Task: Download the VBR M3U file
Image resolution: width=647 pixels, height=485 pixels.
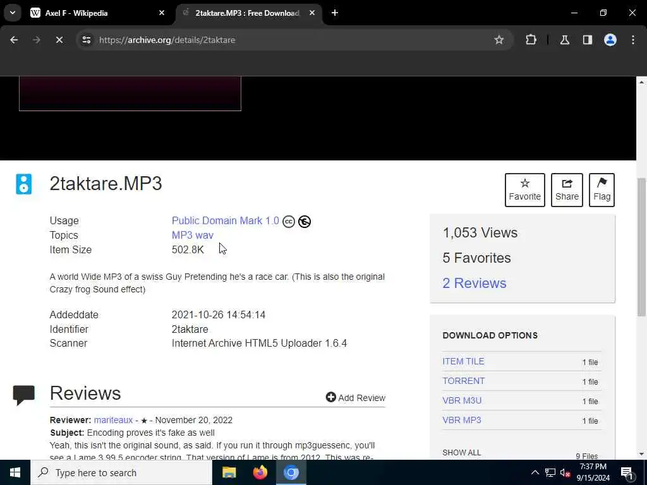Action: point(462,400)
